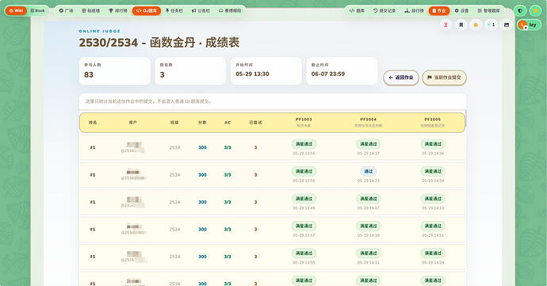Screen dimensions: 547x286
Task: Switch to the Book section
Action: 38,10
